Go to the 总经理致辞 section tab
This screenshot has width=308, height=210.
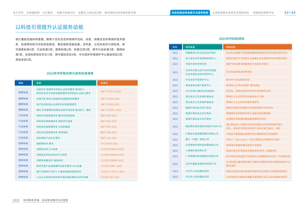point(33,13)
